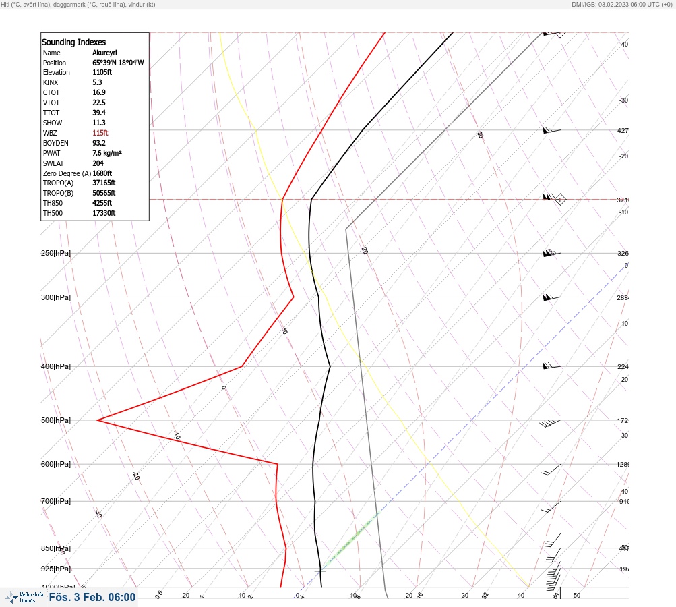Click the wind barb beside the 427 height label
Screen dimensions: 676x607
(x=551, y=130)
